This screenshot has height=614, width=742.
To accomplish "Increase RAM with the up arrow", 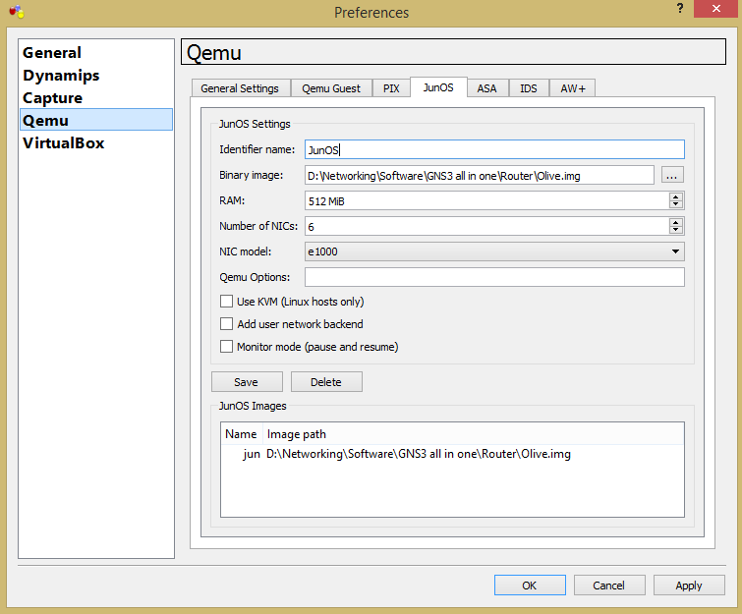I will click(676, 196).
